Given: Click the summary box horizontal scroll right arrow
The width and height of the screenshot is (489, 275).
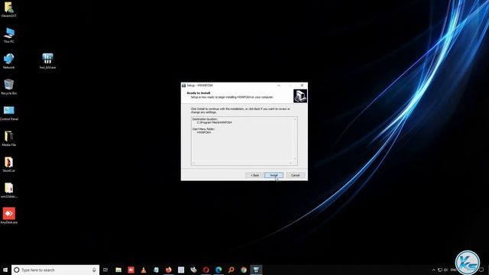Looking at the screenshot, I should click(290, 163).
